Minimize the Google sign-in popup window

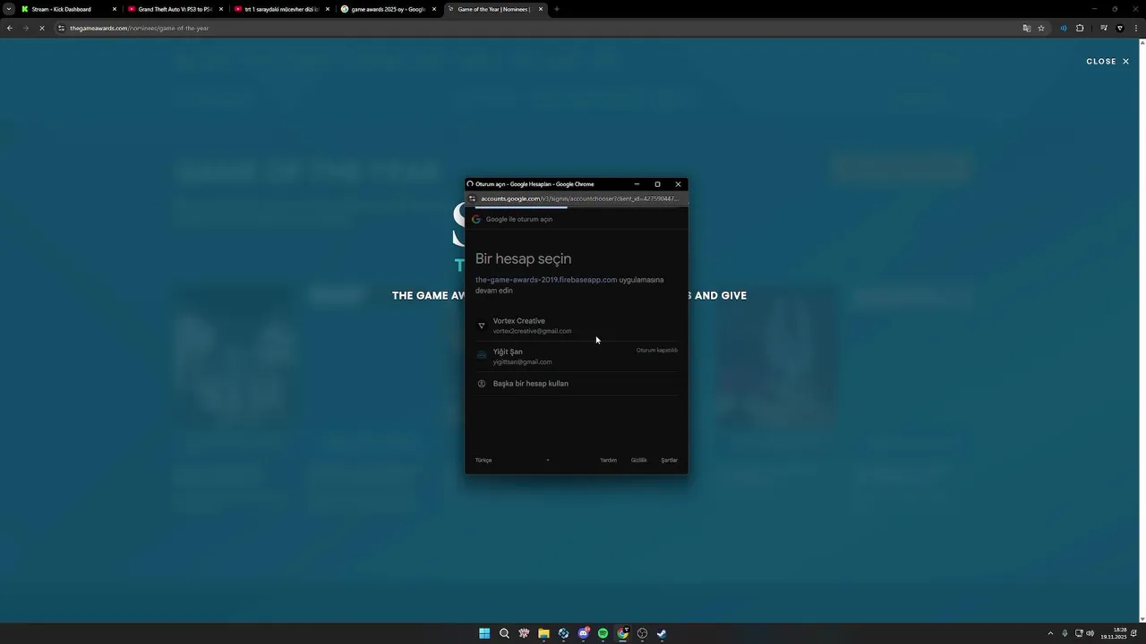(637, 184)
